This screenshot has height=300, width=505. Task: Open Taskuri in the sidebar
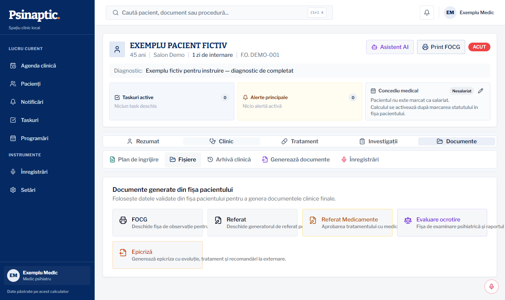tap(47, 120)
